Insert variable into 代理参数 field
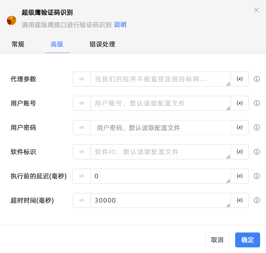This screenshot has height=253, width=266. tap(240, 79)
